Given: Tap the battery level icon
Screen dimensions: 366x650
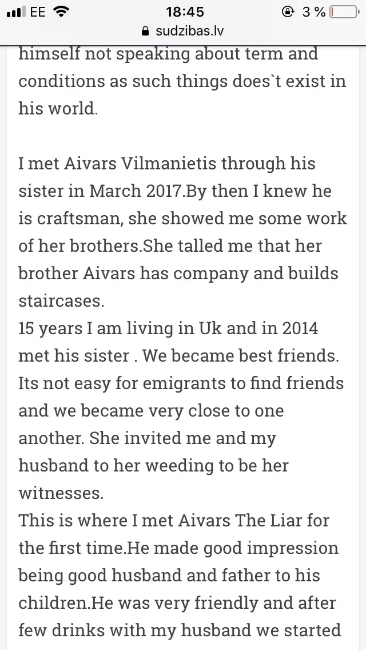Looking at the screenshot, I should pyautogui.click(x=345, y=12).
